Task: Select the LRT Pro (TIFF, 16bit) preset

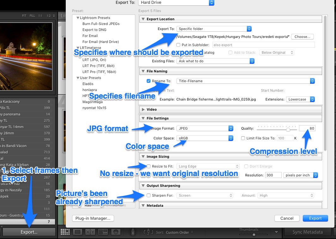Action: point(99,72)
